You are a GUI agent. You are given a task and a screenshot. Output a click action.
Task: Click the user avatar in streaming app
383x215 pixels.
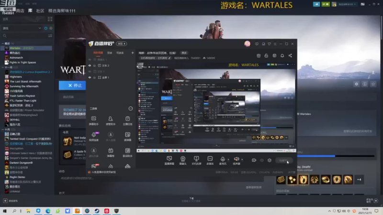click(247, 43)
